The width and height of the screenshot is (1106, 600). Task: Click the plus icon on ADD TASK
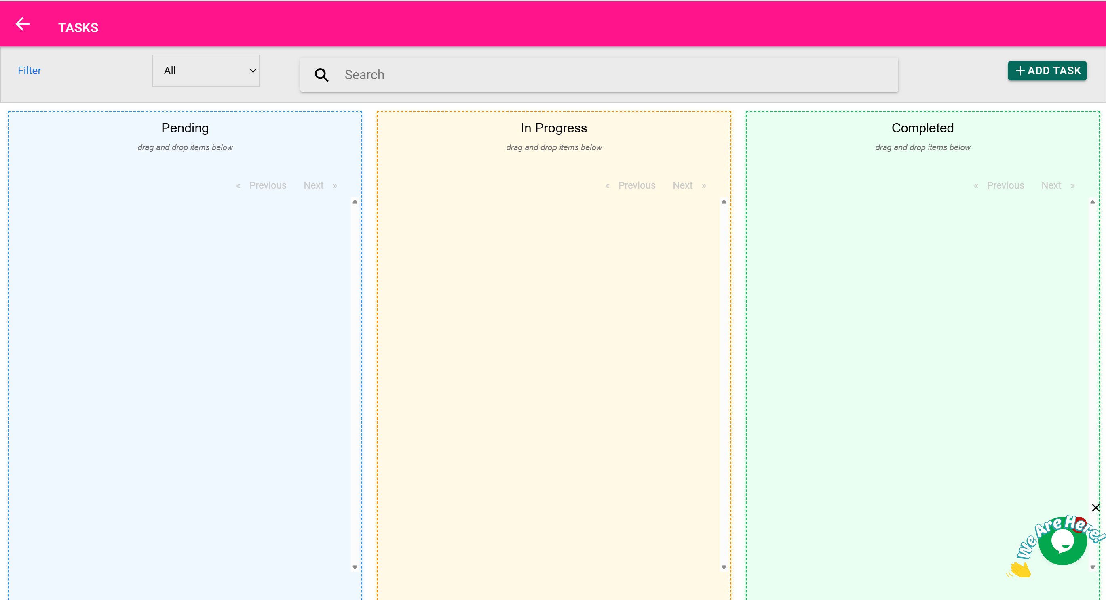point(1021,71)
